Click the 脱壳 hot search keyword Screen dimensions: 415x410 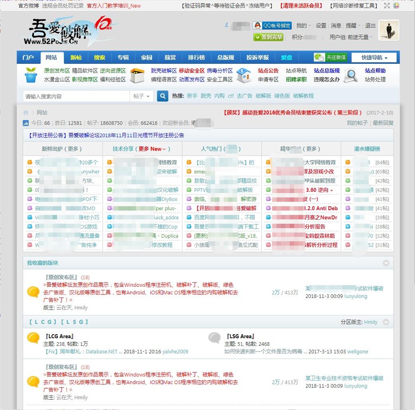(206, 96)
